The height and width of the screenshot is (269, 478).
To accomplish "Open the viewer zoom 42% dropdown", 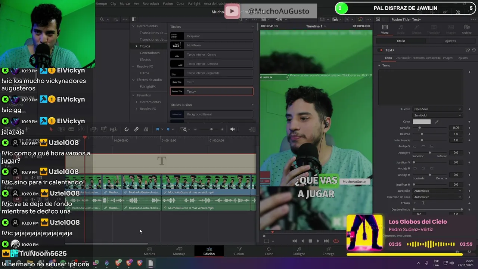I will (x=281, y=19).
